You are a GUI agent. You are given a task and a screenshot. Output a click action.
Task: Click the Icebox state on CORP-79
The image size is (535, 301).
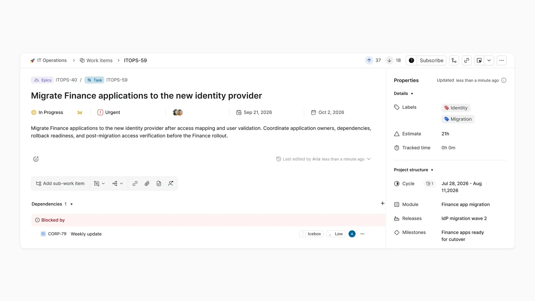click(311, 234)
